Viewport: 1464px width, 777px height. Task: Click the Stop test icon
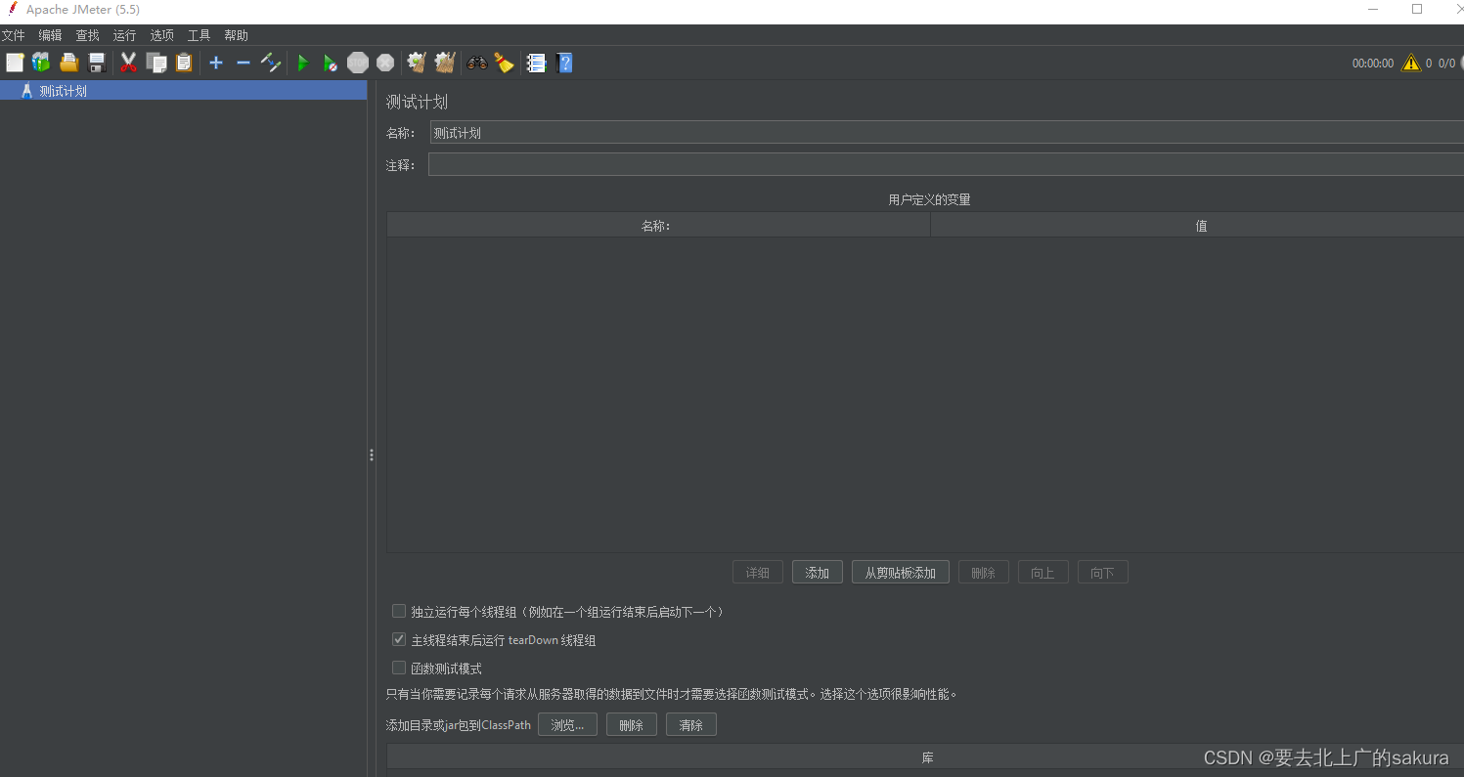point(358,63)
